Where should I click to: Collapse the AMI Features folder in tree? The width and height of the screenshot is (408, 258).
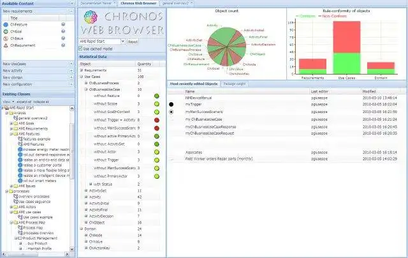pos(11,133)
